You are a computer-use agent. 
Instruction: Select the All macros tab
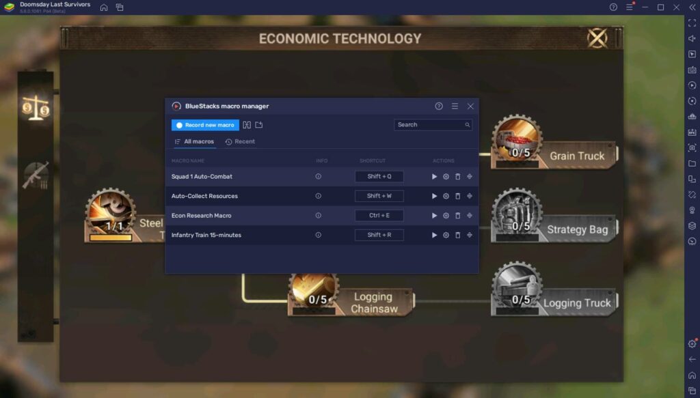click(200, 141)
